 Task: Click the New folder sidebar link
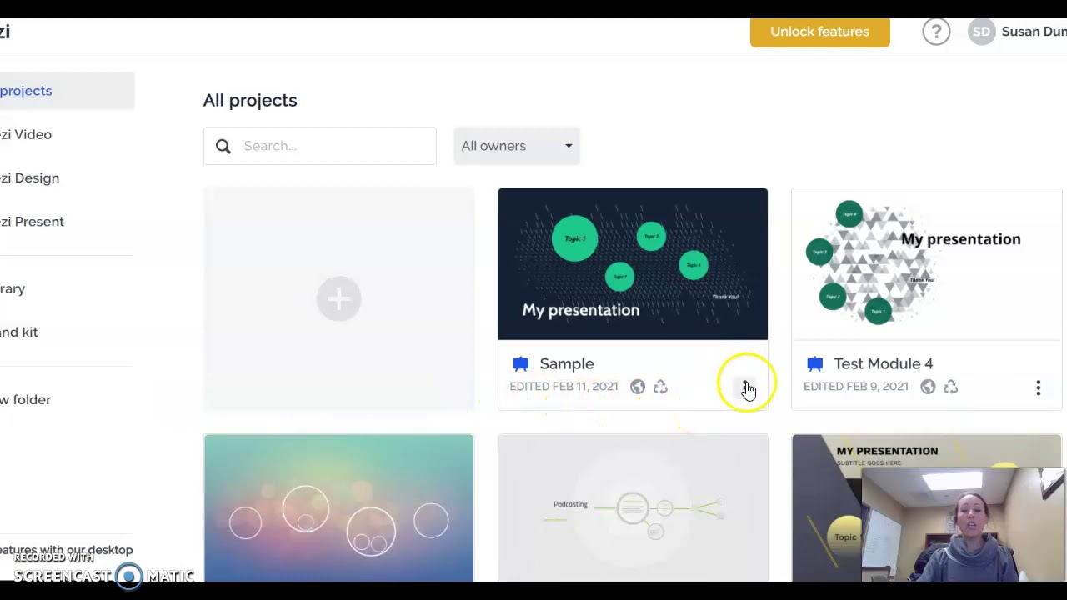click(25, 399)
